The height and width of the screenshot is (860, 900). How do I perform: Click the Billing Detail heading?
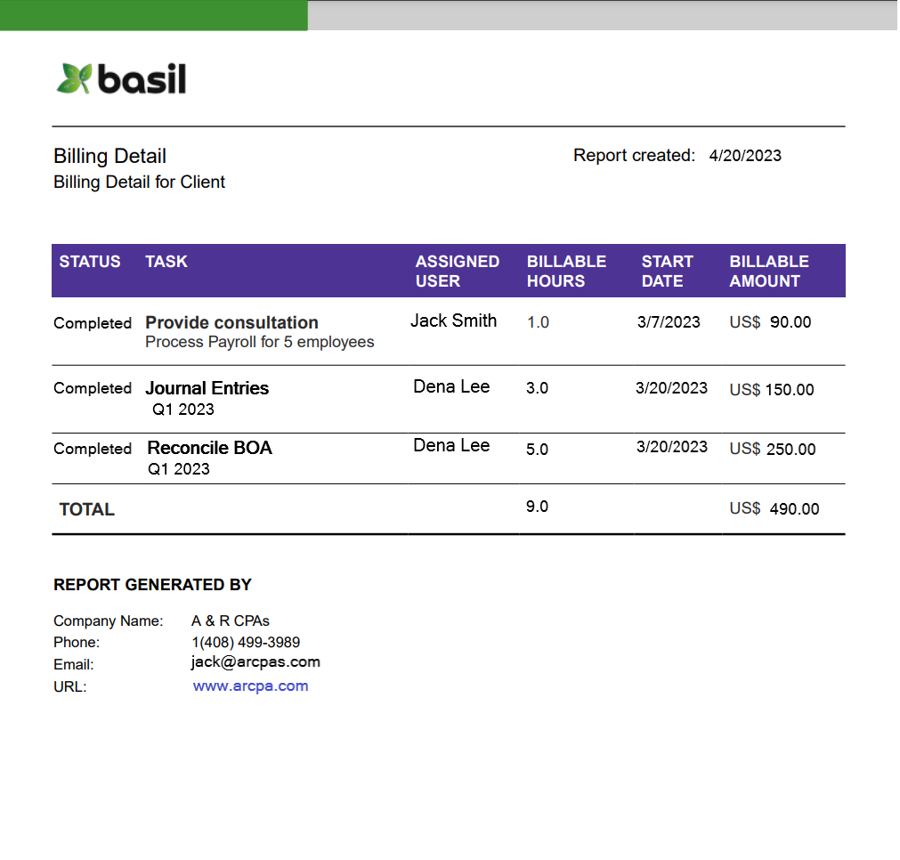point(109,156)
